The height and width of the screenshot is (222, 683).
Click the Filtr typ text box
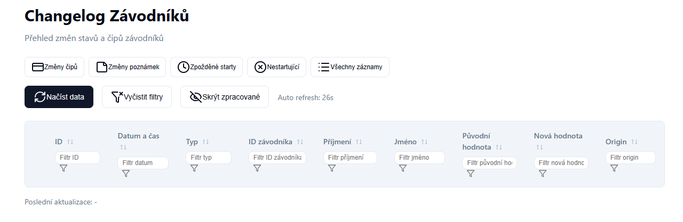(x=209, y=158)
